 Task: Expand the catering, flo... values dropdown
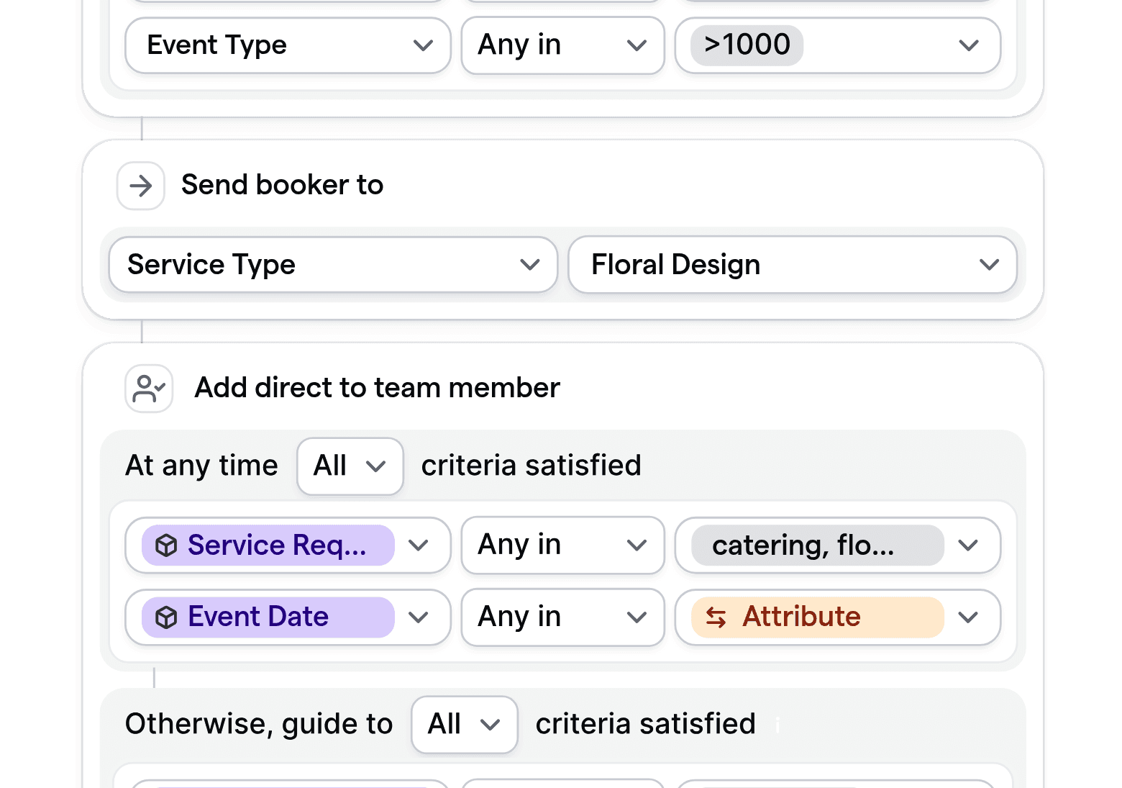coord(968,545)
